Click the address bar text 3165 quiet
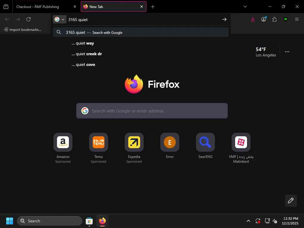The width and height of the screenshot is (304, 228). pos(78,20)
